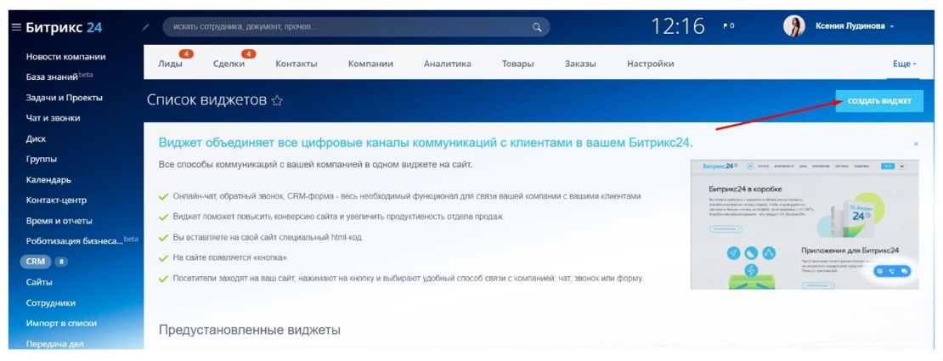Open Сотрудники in sidebar
Screen dimensions: 943x361
click(x=50, y=302)
